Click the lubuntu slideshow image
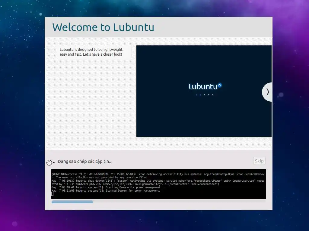This screenshot has height=231, width=309. point(204,91)
